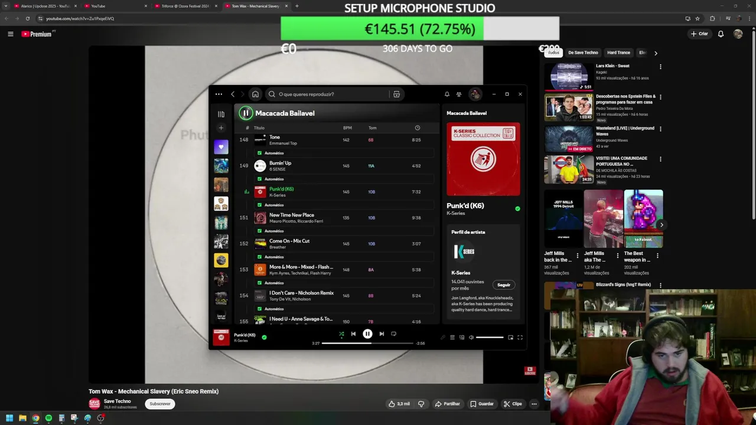Sort playlist by duration clock icon

click(418, 127)
